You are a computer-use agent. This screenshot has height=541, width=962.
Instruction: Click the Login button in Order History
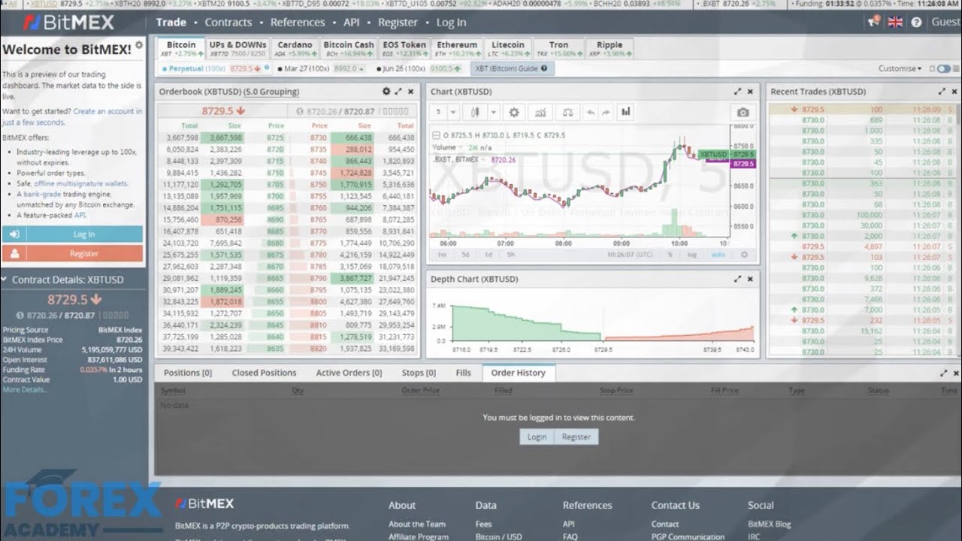(537, 437)
